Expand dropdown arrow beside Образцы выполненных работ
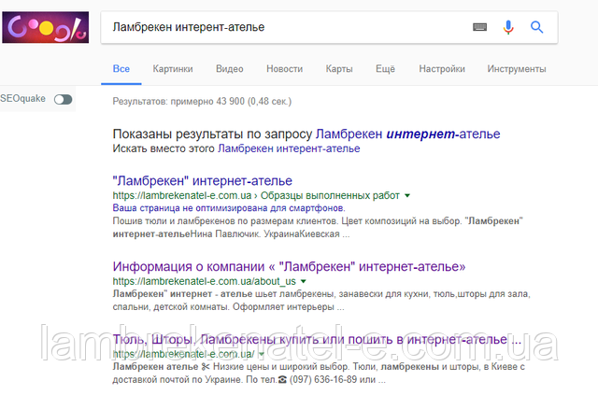598x395 pixels. 407,195
